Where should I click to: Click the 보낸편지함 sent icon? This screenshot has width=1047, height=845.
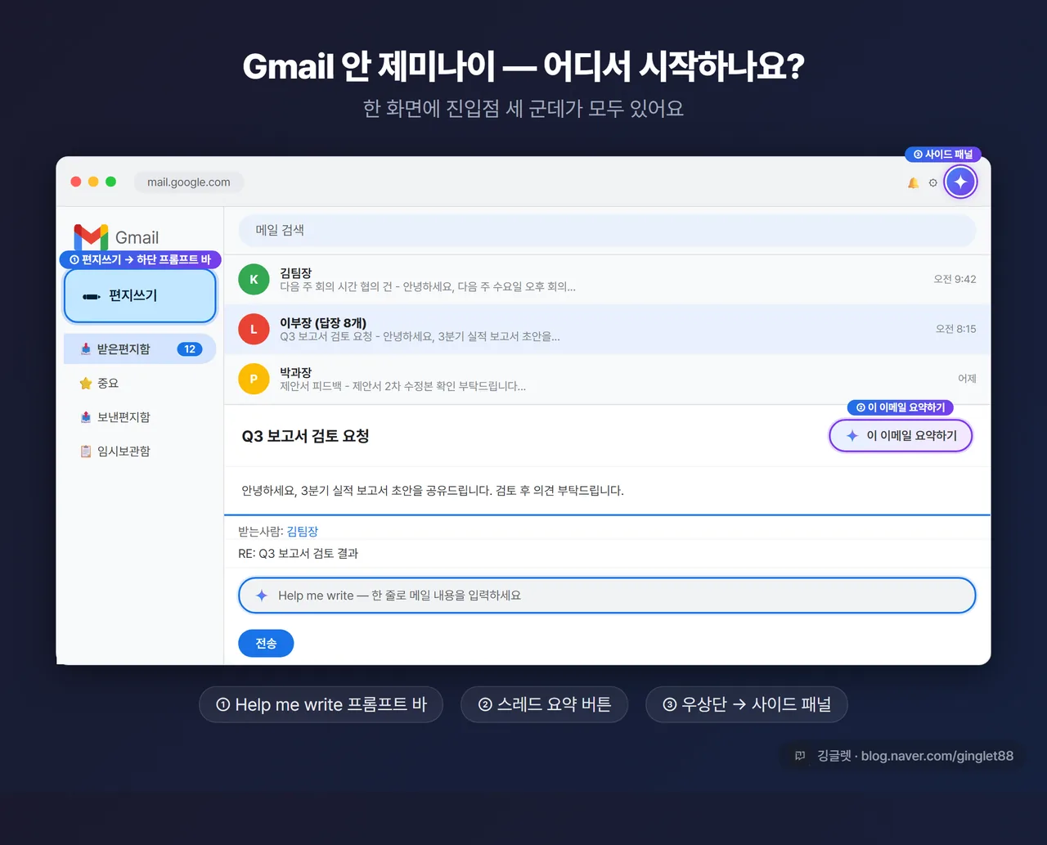click(x=86, y=417)
